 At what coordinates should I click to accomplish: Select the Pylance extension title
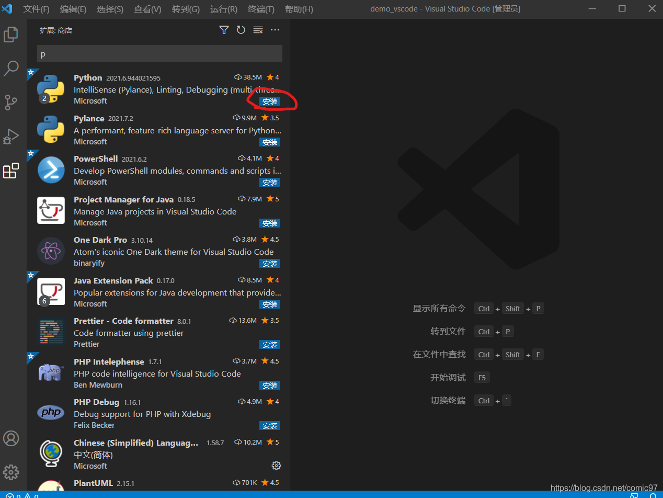coord(89,118)
